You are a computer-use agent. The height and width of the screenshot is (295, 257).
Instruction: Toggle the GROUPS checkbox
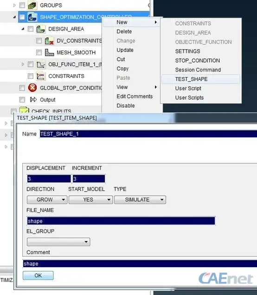(x=22, y=5)
